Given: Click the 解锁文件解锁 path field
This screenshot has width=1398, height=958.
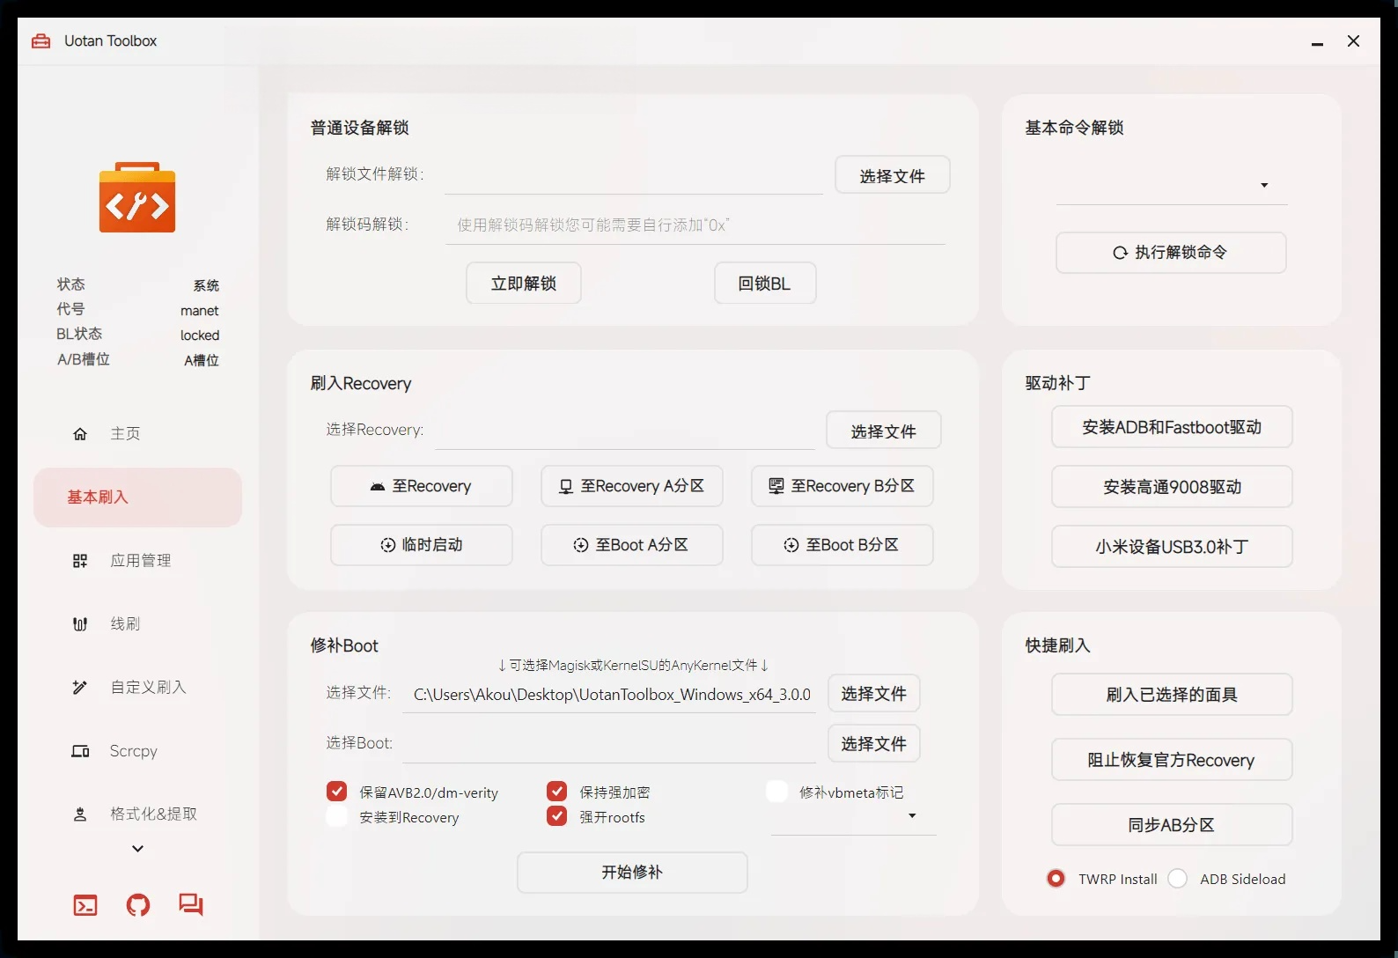Looking at the screenshot, I should (x=634, y=176).
